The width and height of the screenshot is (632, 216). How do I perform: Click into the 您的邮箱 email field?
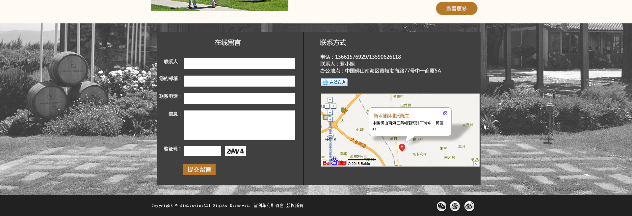239,81
